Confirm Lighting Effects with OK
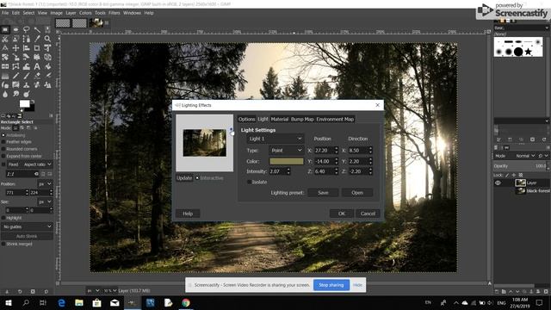Image resolution: width=551 pixels, height=310 pixels. pyautogui.click(x=342, y=214)
